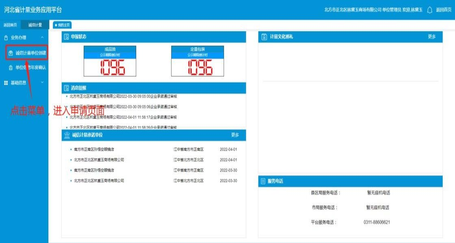Click the 业务办理 sidebar icon
This screenshot has width=455, height=243.
[x=6, y=37]
